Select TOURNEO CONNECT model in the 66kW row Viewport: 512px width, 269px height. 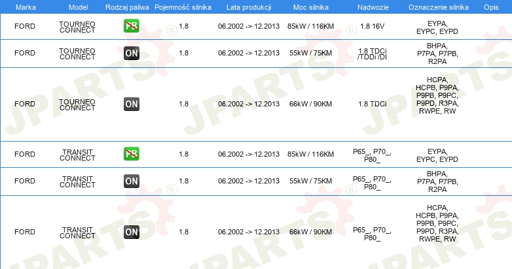[77, 105]
